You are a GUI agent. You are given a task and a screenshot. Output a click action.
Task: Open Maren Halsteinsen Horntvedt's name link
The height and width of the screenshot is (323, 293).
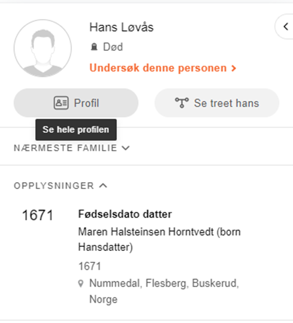pyautogui.click(x=160, y=239)
